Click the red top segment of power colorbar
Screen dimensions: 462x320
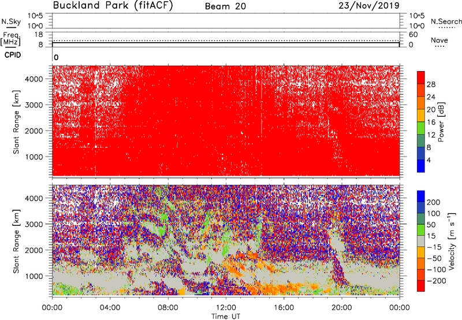click(x=421, y=78)
